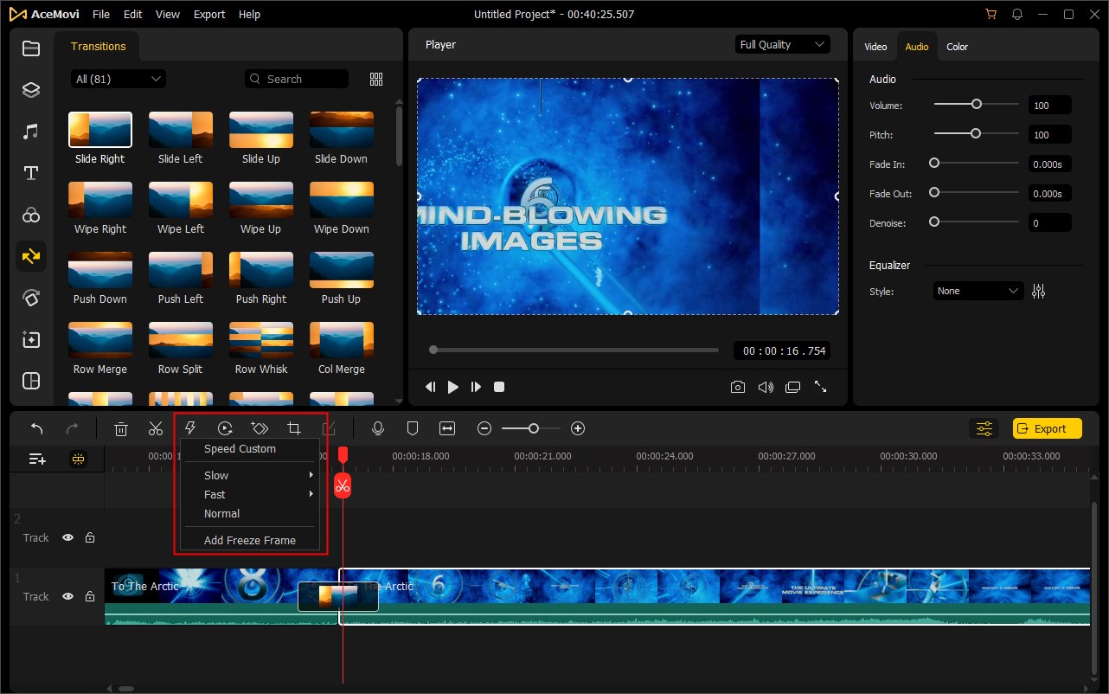This screenshot has height=694, width=1109.
Task: Click the yellow Export button
Action: 1047,427
